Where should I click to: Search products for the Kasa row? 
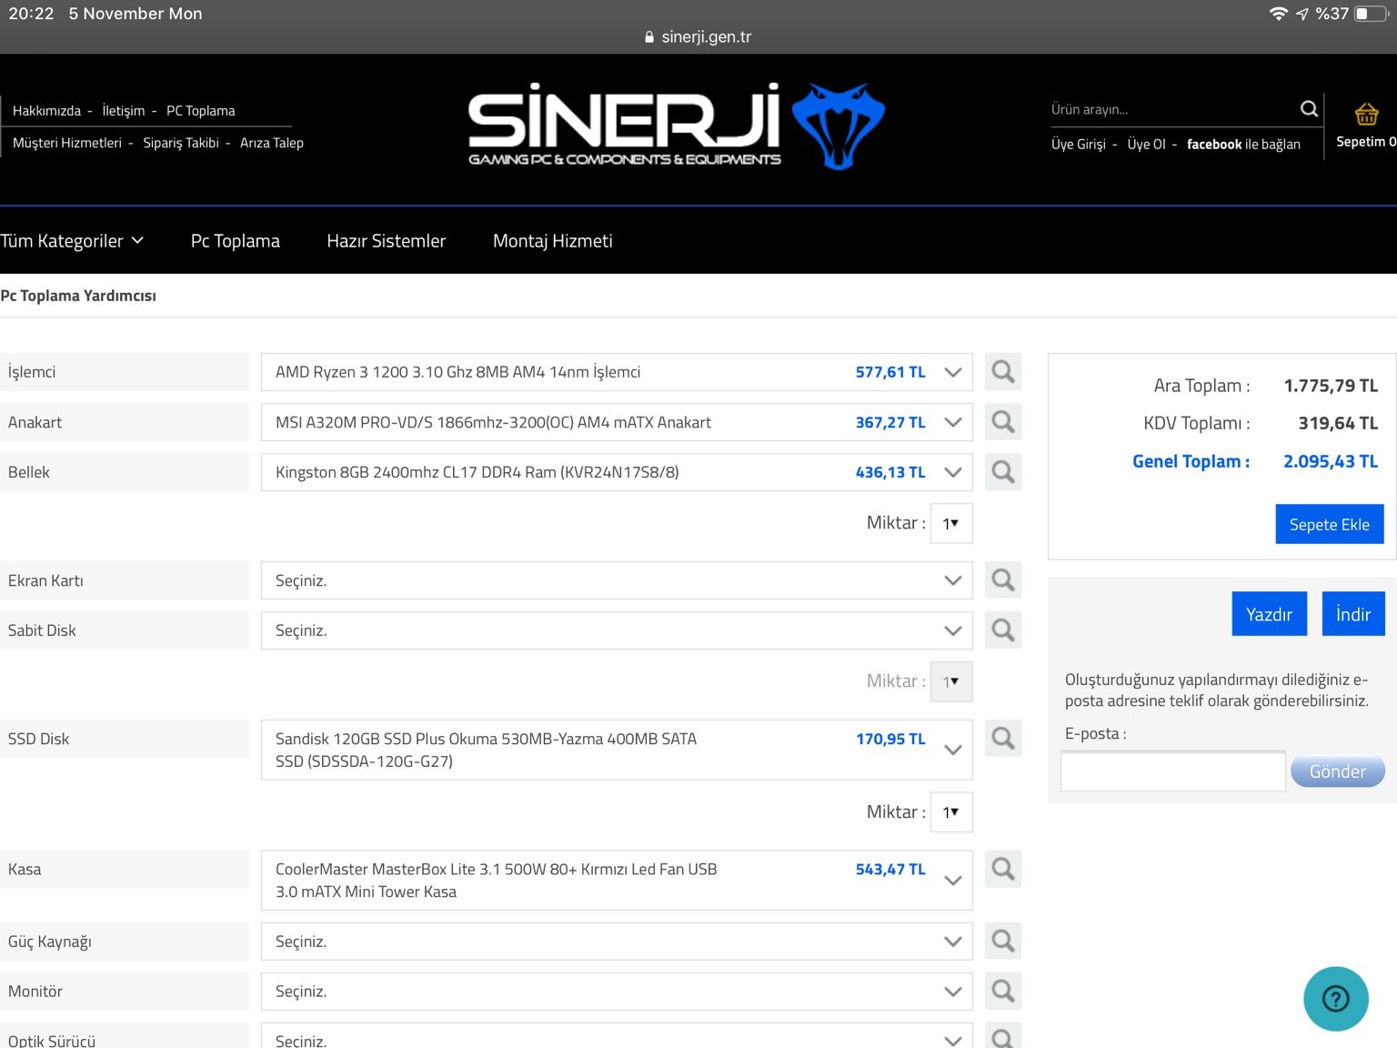[x=1003, y=869]
